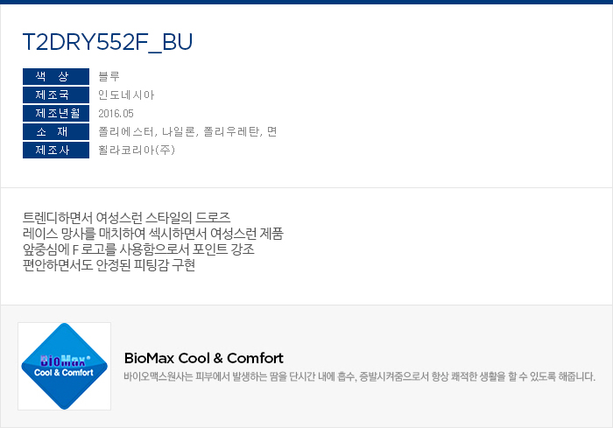
Task: Click the manufacture date 2016.05
Action: tap(116, 113)
